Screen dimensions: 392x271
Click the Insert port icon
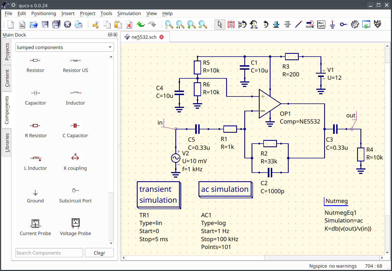coord(343,25)
